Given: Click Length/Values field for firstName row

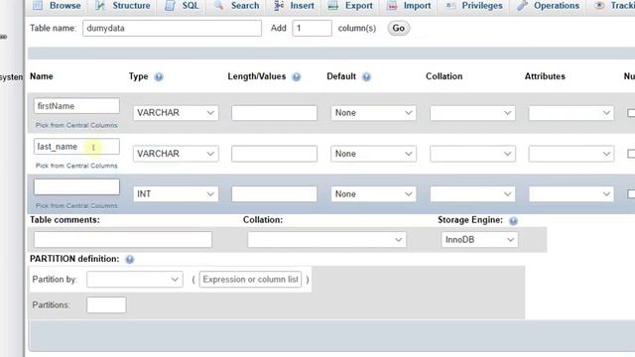Looking at the screenshot, I should click(x=274, y=113).
